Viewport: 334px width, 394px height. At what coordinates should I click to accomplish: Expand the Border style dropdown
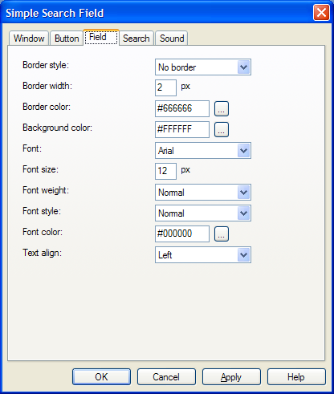(x=203, y=67)
